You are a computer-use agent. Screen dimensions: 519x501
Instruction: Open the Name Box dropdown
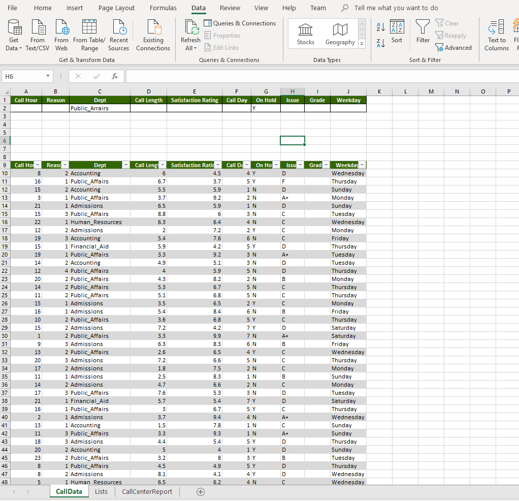pos(48,75)
